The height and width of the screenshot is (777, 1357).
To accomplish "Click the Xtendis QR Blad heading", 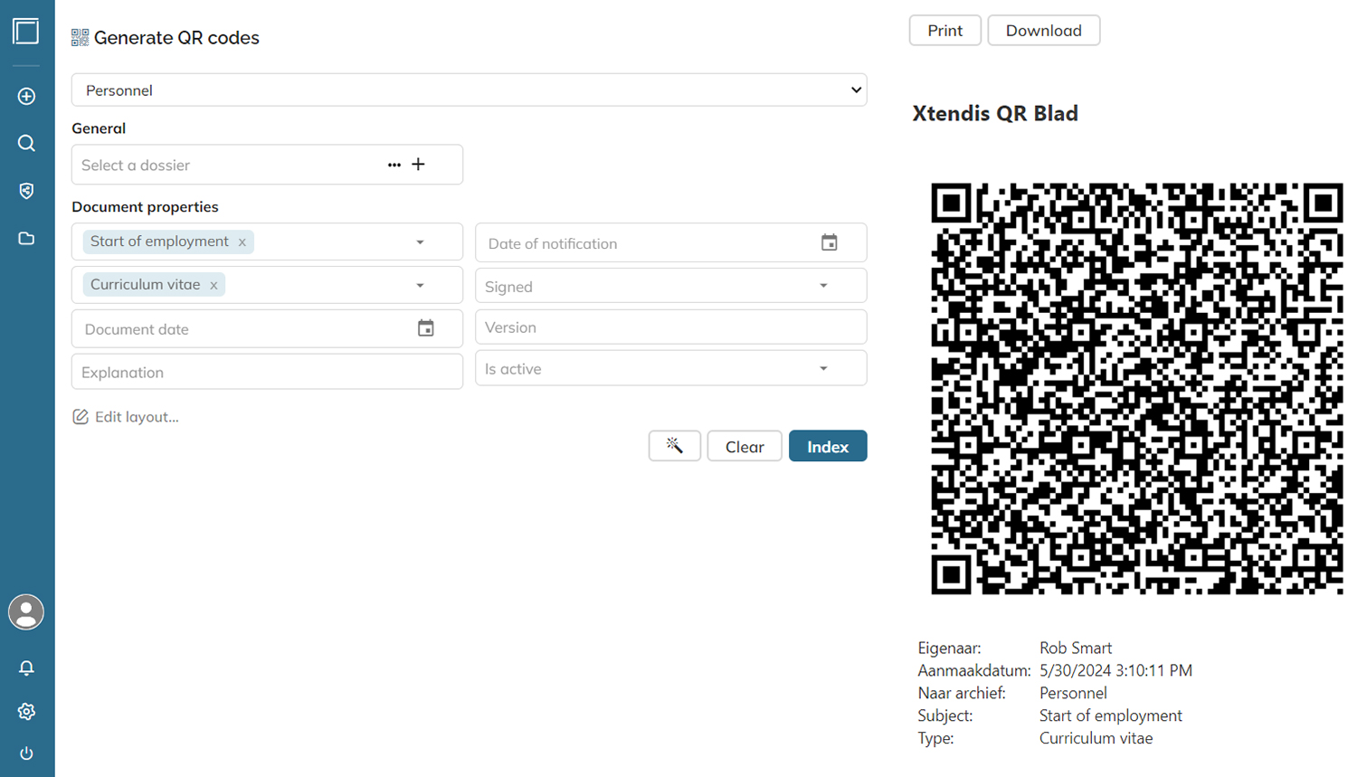I will click(995, 113).
